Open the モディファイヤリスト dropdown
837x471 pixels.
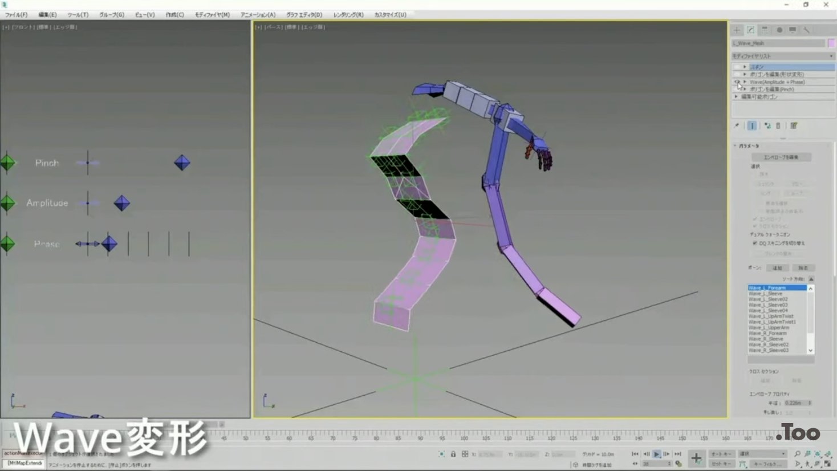[x=782, y=56]
